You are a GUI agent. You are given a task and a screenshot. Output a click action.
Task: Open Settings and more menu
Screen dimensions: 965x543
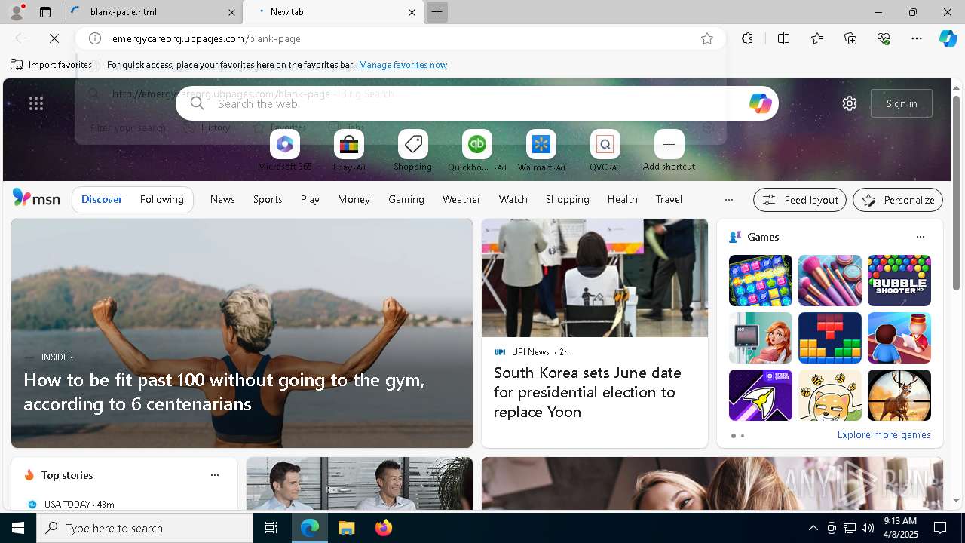coord(917,38)
